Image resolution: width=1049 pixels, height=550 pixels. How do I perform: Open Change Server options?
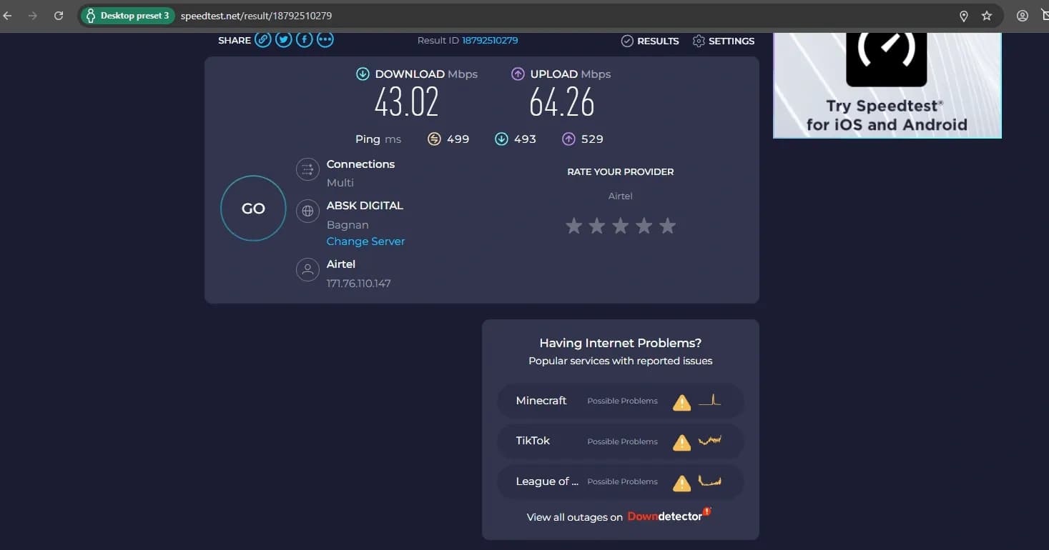(365, 241)
